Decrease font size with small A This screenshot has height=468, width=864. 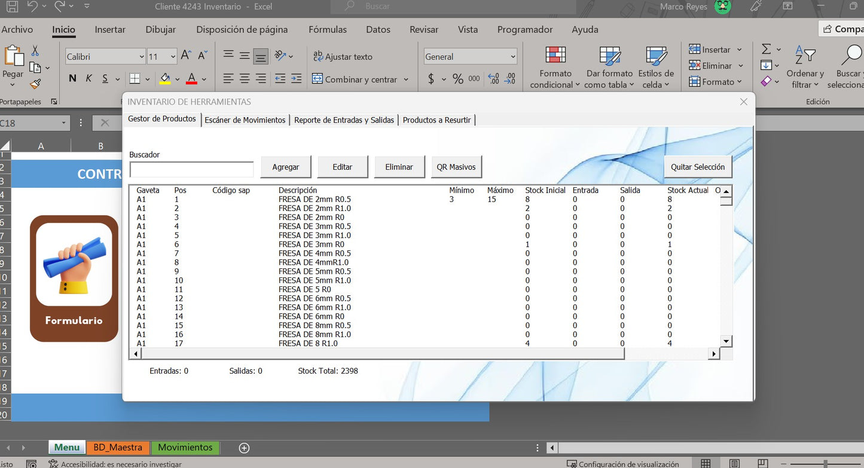[x=202, y=56]
